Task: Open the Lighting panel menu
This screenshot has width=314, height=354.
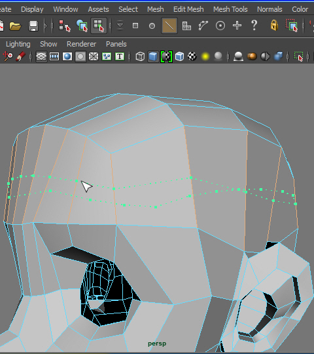Action: (x=18, y=45)
